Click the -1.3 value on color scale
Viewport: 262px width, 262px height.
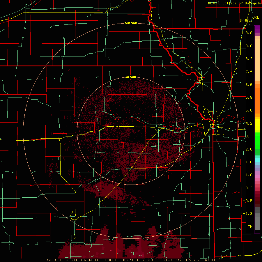click(248, 214)
